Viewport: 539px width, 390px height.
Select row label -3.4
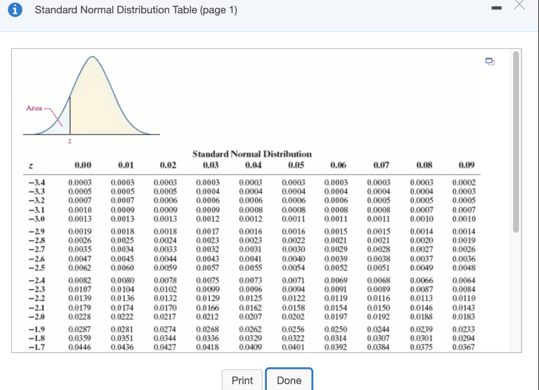pyautogui.click(x=36, y=183)
